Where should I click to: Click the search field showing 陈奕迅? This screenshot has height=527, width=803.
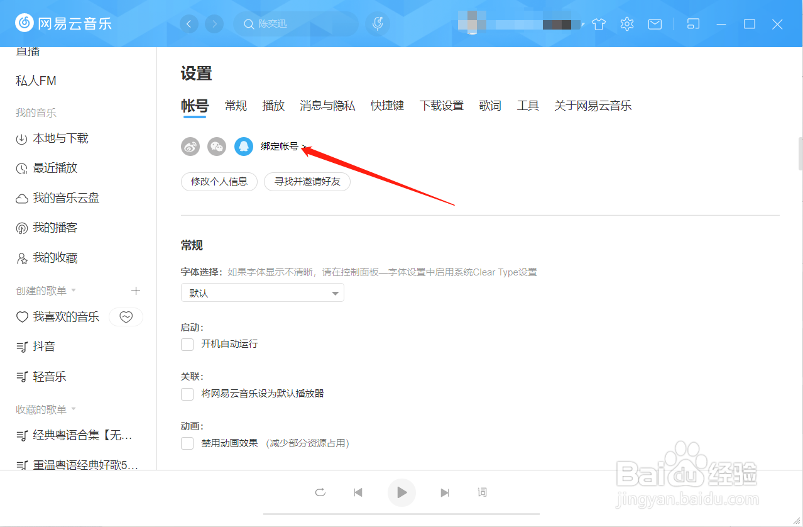tap(296, 24)
